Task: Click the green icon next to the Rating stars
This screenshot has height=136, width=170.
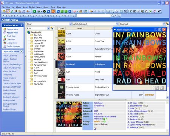Action: coord(104,122)
